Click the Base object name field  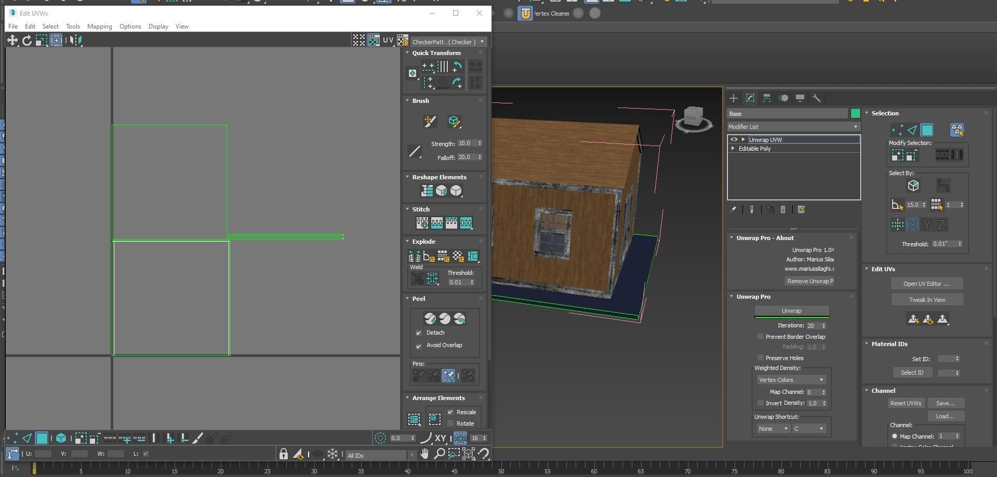coord(787,113)
